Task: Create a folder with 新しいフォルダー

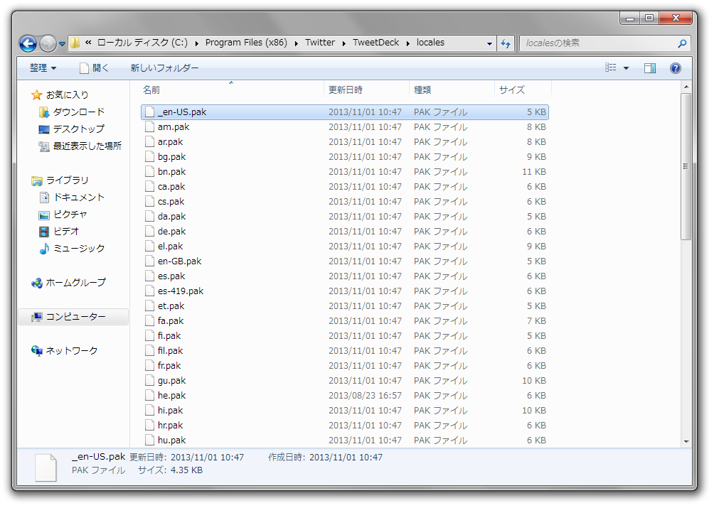Action: [164, 68]
